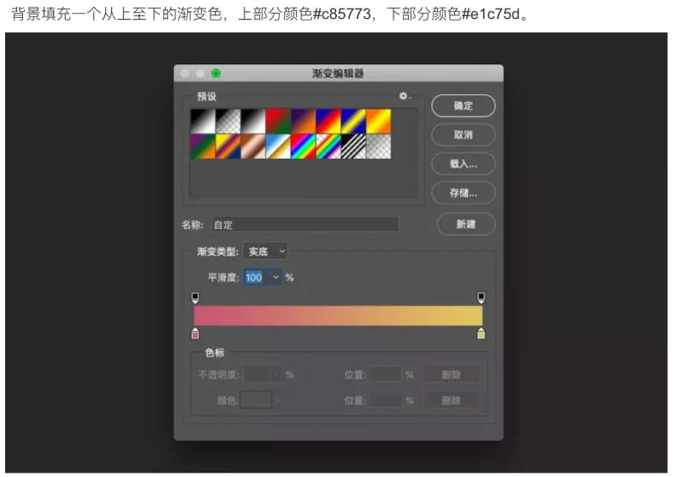The image size is (674, 477).
Task: Select the left opacity stop above gradient bar
Action: tap(195, 297)
